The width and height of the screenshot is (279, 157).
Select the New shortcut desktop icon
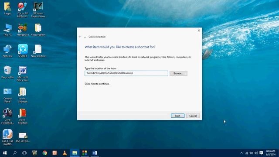pos(38,51)
